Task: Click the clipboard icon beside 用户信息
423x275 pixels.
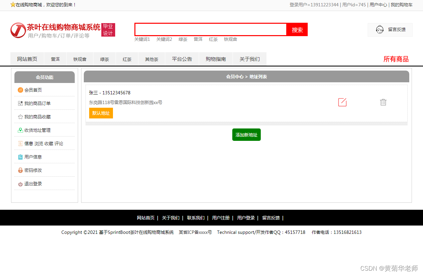Action: coord(20,157)
